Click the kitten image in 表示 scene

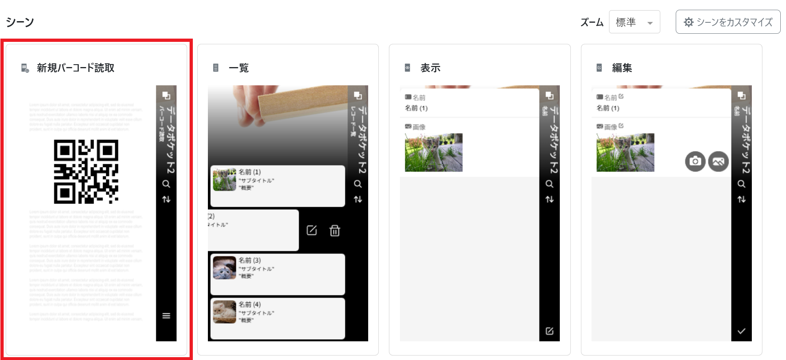tap(434, 152)
